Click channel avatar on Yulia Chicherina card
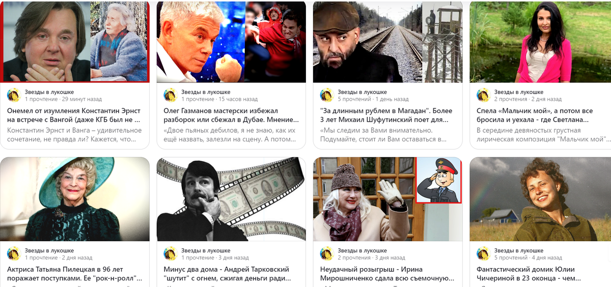The image size is (611, 287). (483, 253)
